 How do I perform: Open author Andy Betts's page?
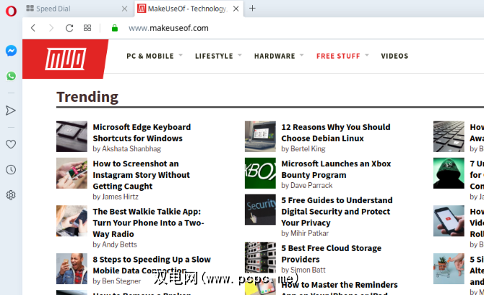tap(119, 244)
